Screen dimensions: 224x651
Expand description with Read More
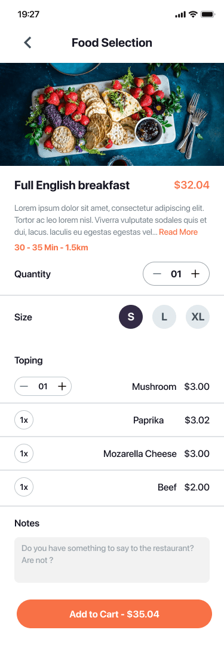(178, 232)
